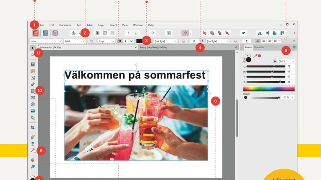Close the Sommarfest document tab
Screen dimensions: 321x180
pos(136,47)
